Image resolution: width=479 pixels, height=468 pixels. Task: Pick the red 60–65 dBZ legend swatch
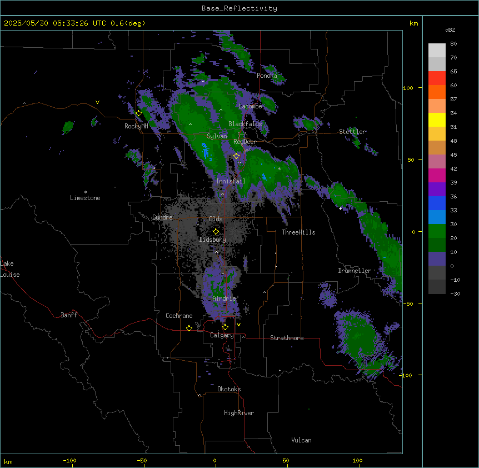437,78
